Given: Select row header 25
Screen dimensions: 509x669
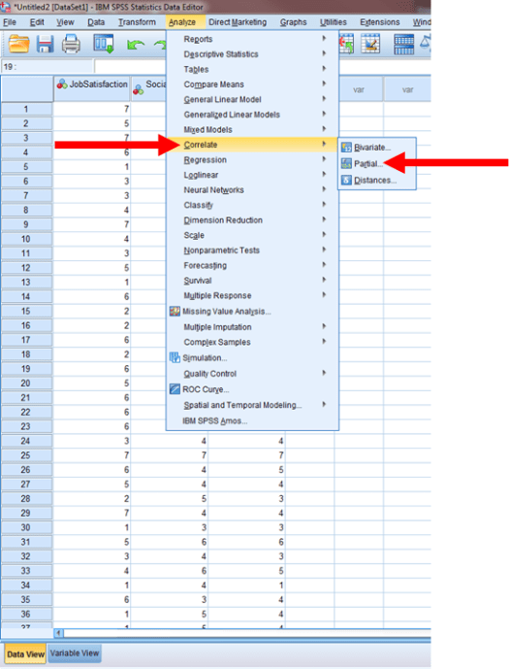Looking at the screenshot, I should (26, 455).
